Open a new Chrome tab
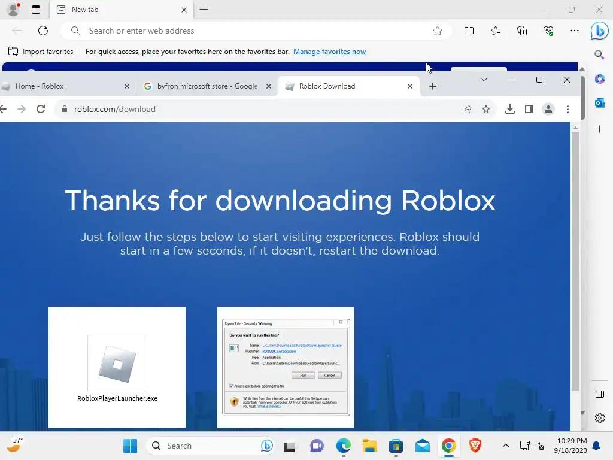613x460 pixels. pyautogui.click(x=433, y=86)
